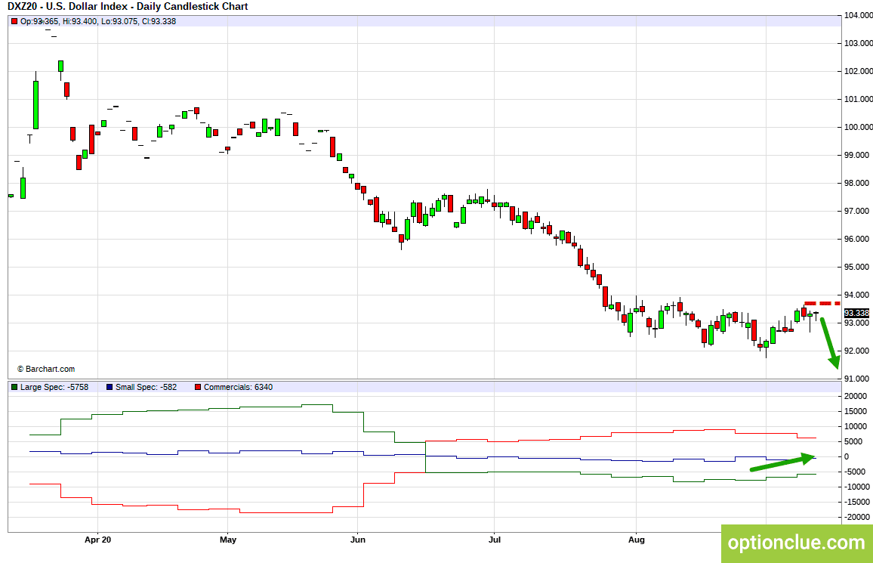Click the 103.000 price axis label

858,43
